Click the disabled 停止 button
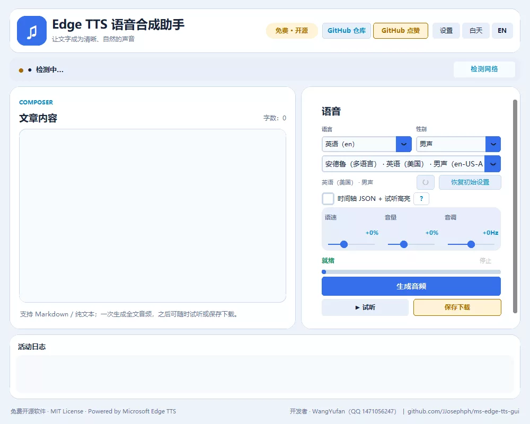Screen dimensions: 530x424 485,261
